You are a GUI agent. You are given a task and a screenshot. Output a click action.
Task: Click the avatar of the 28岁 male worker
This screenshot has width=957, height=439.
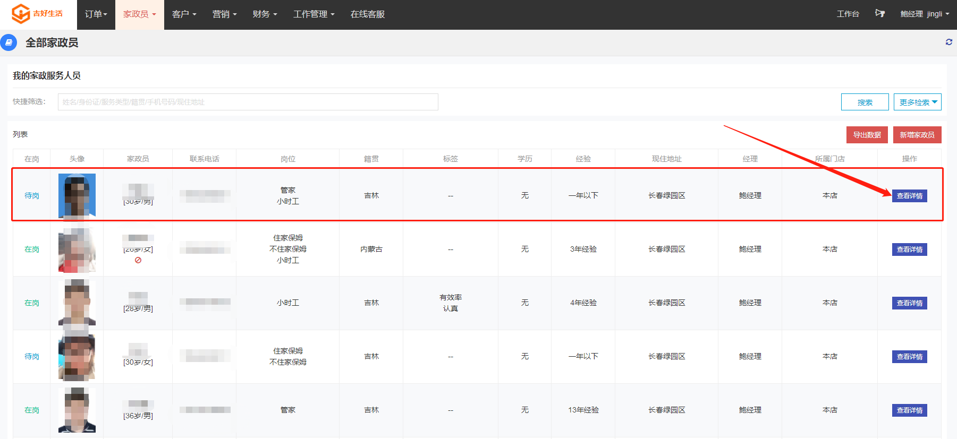coord(77,303)
